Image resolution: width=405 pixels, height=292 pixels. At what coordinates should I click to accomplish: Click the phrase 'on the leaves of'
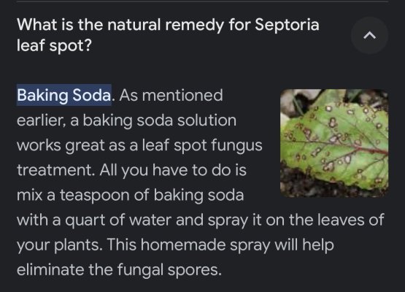(x=325, y=220)
